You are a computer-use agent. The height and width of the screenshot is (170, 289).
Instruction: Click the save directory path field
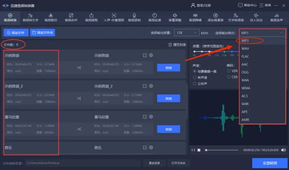[83, 163]
